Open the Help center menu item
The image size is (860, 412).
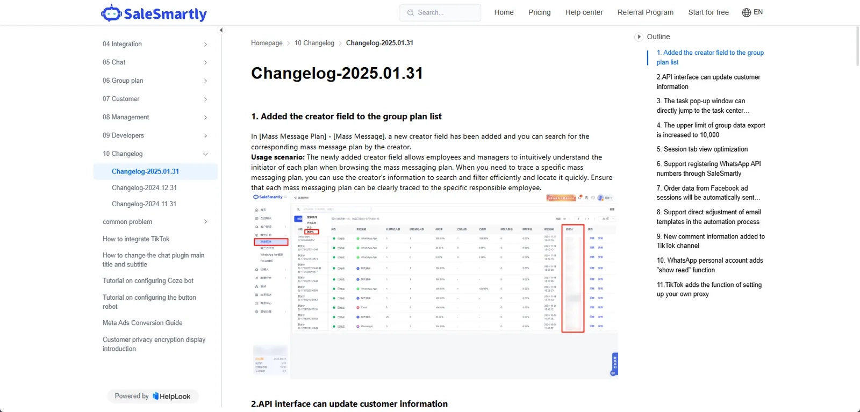click(x=584, y=12)
